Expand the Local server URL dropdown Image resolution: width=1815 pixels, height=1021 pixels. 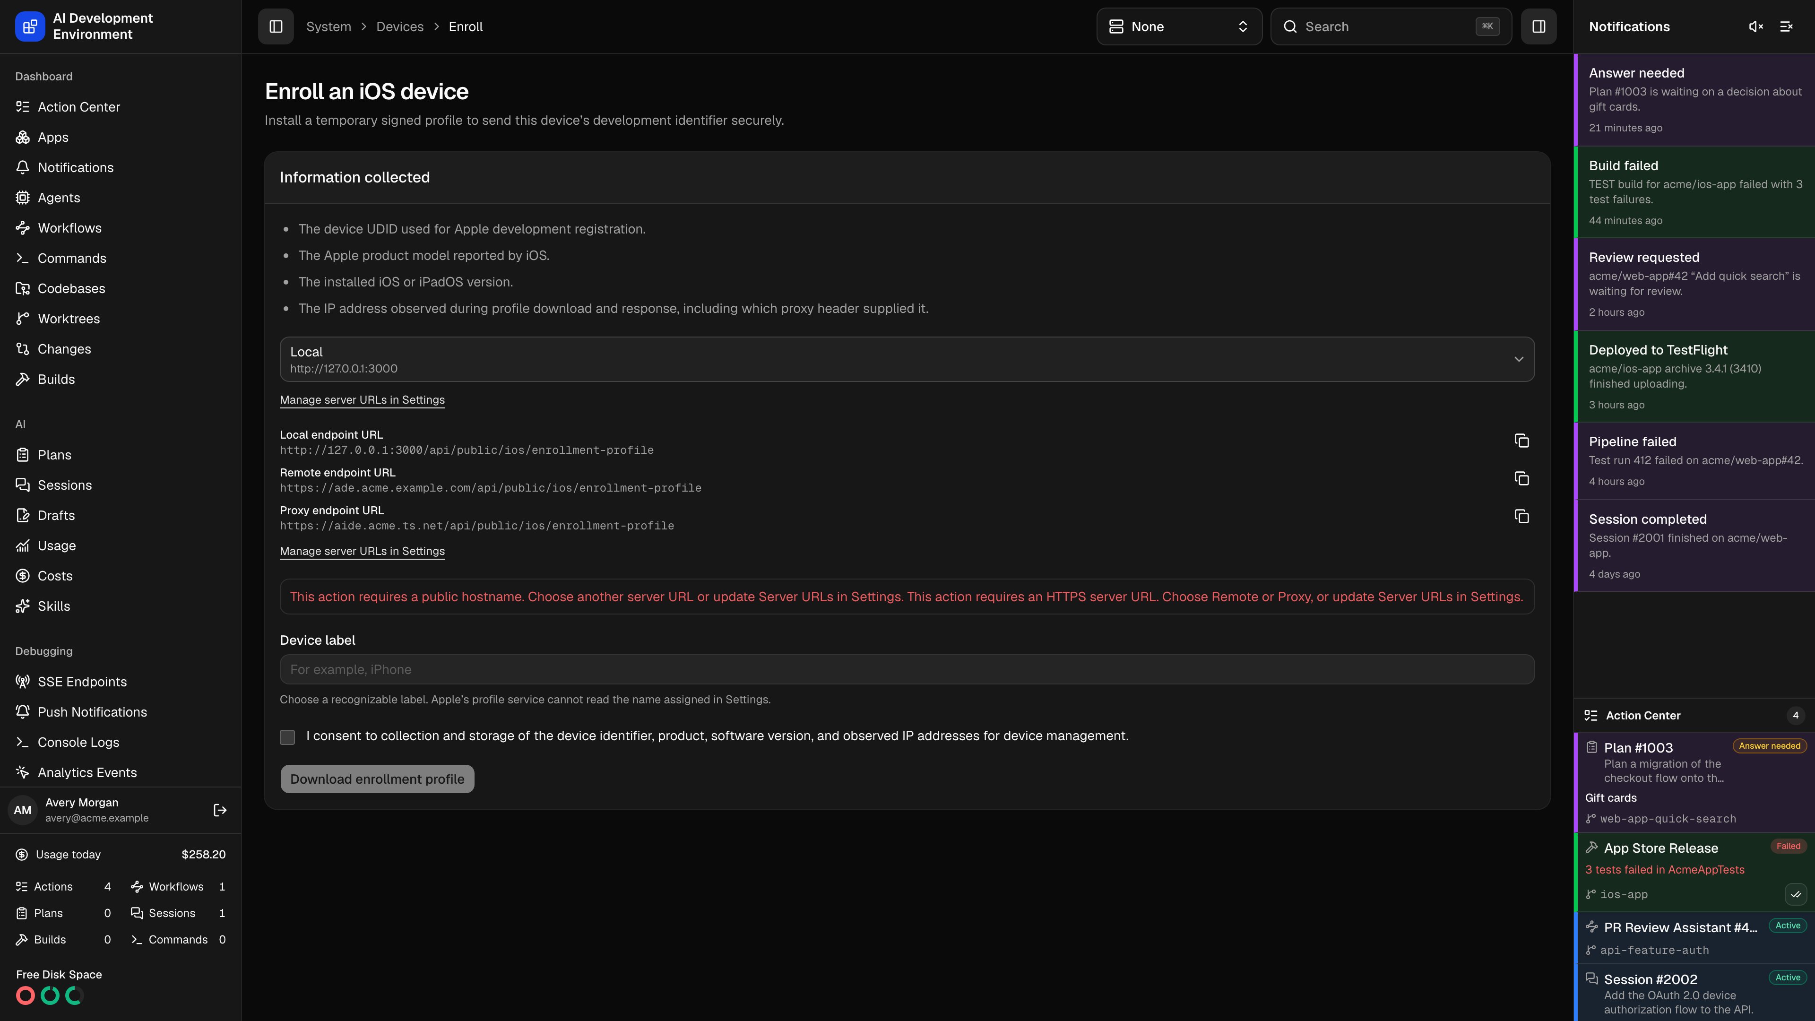(x=907, y=359)
